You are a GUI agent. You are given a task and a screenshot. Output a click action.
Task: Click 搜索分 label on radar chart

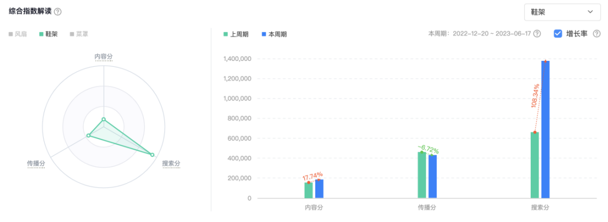click(171, 164)
